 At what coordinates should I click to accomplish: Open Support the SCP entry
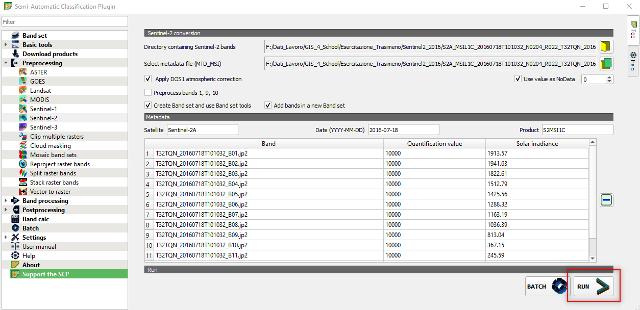(69, 274)
